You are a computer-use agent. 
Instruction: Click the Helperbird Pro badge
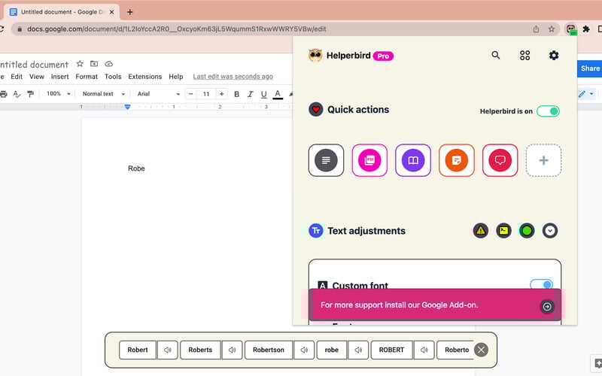pos(383,56)
